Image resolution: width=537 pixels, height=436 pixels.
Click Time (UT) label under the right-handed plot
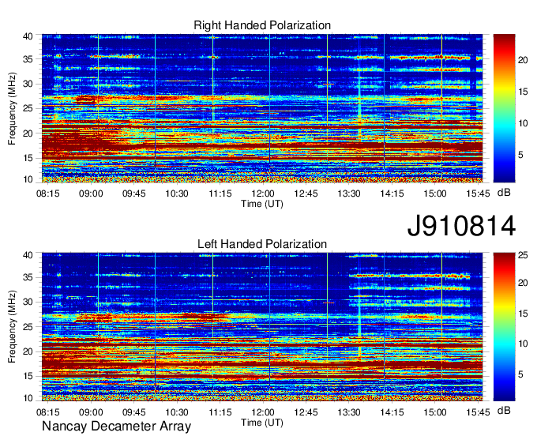coord(262,204)
